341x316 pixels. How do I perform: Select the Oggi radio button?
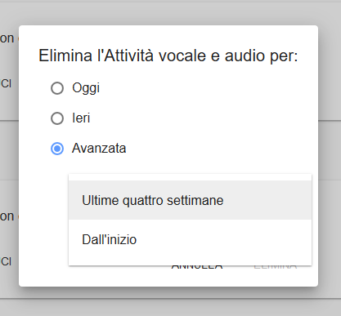(x=57, y=88)
